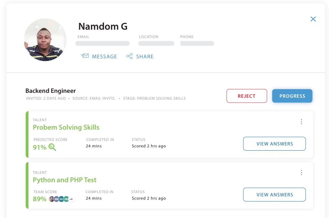
Task: Click the Message envelope icon
Action: [85, 56]
